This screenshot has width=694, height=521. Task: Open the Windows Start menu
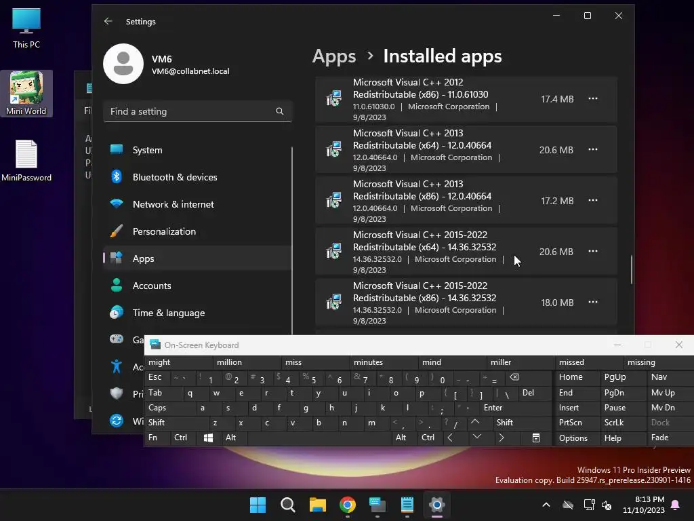(x=258, y=505)
